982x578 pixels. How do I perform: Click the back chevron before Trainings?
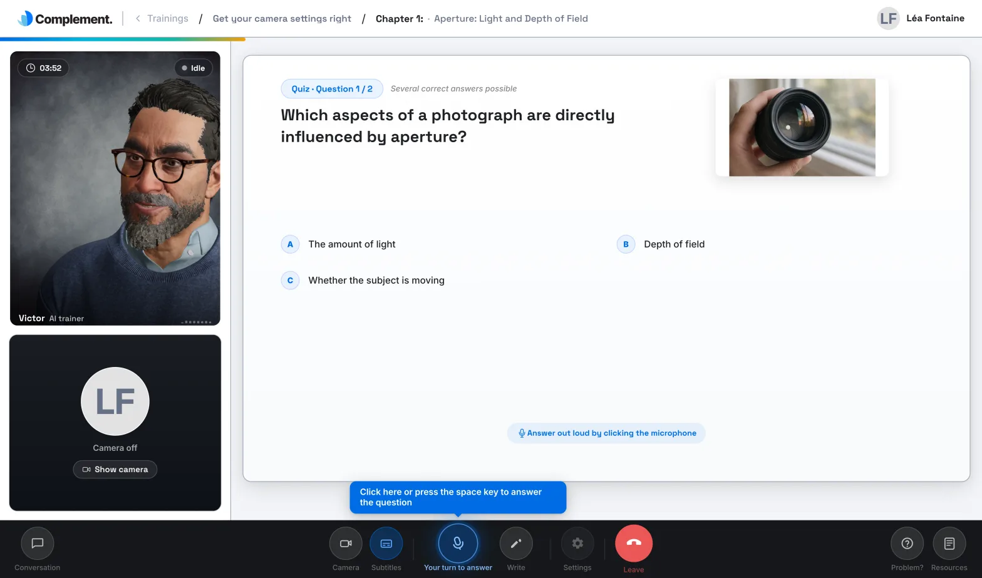tap(138, 19)
